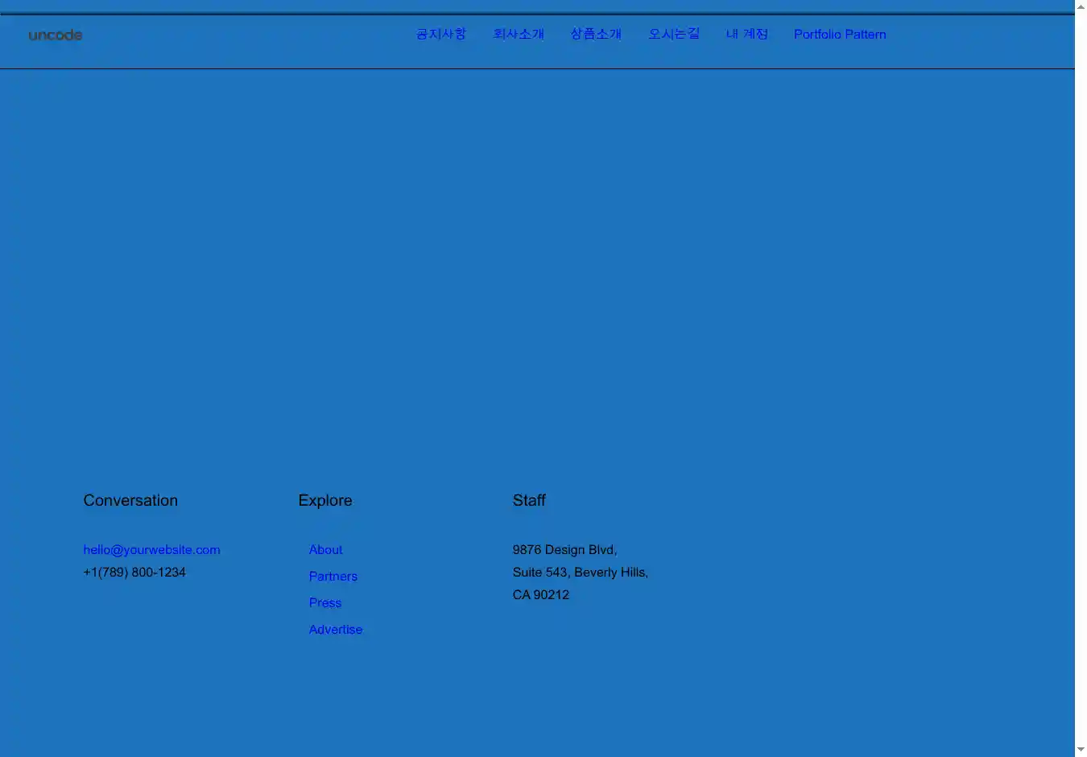Select 상품소개 in the navigation bar
Image resolution: width=1087 pixels, height=757 pixels.
coord(596,34)
